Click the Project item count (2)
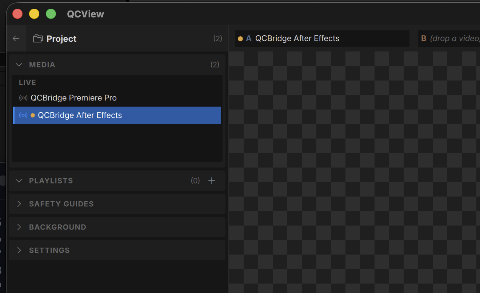 pyautogui.click(x=218, y=38)
